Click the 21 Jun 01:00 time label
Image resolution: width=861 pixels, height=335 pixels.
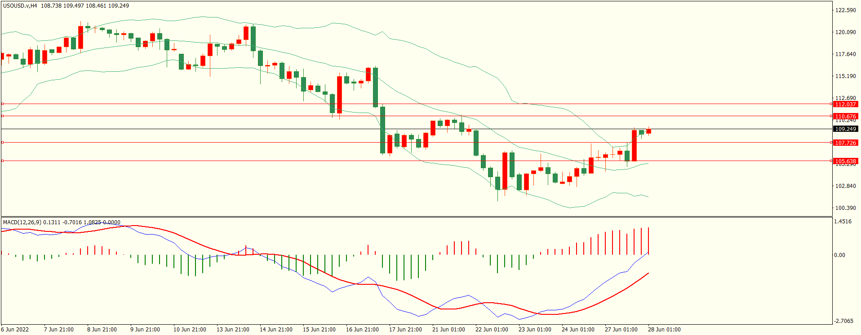448,330
